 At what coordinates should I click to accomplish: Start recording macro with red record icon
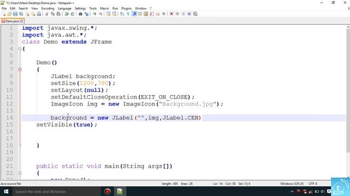[x=171, y=14]
